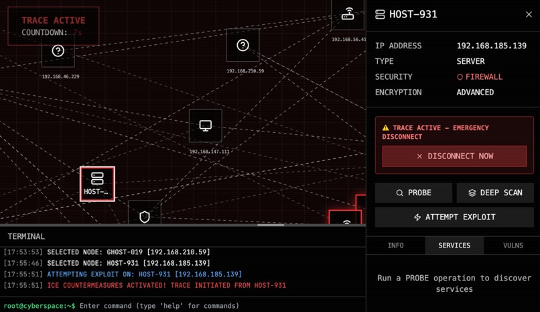
Task: Click the FIREWALL security value
Action: [480, 77]
